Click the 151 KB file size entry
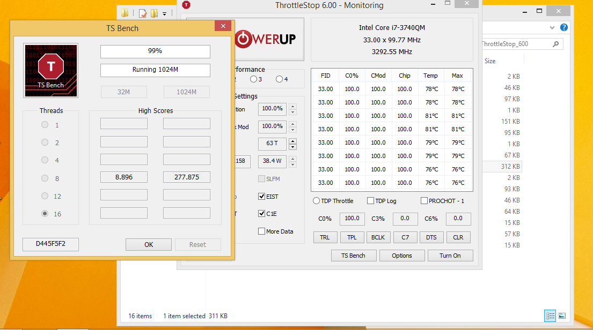This screenshot has height=330, width=593. pos(510,122)
